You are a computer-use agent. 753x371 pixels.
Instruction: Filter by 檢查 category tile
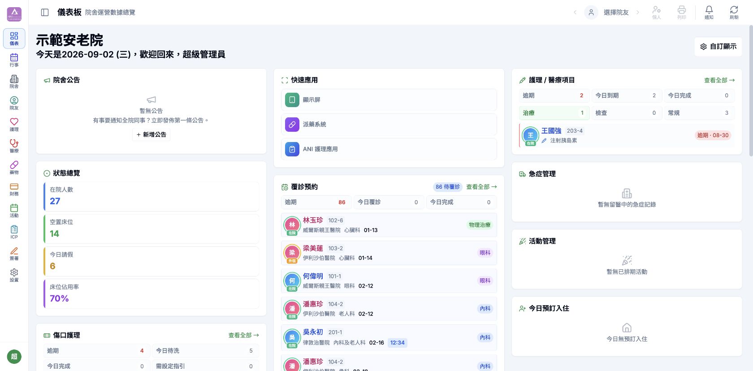tap(627, 113)
